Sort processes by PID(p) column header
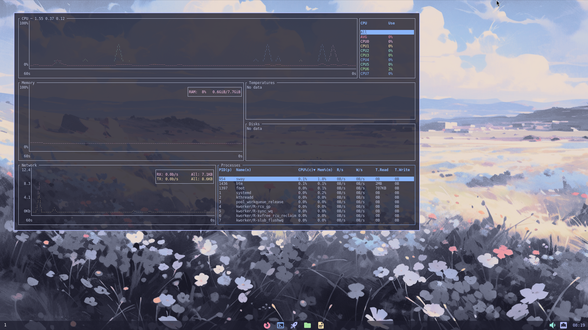 click(225, 170)
